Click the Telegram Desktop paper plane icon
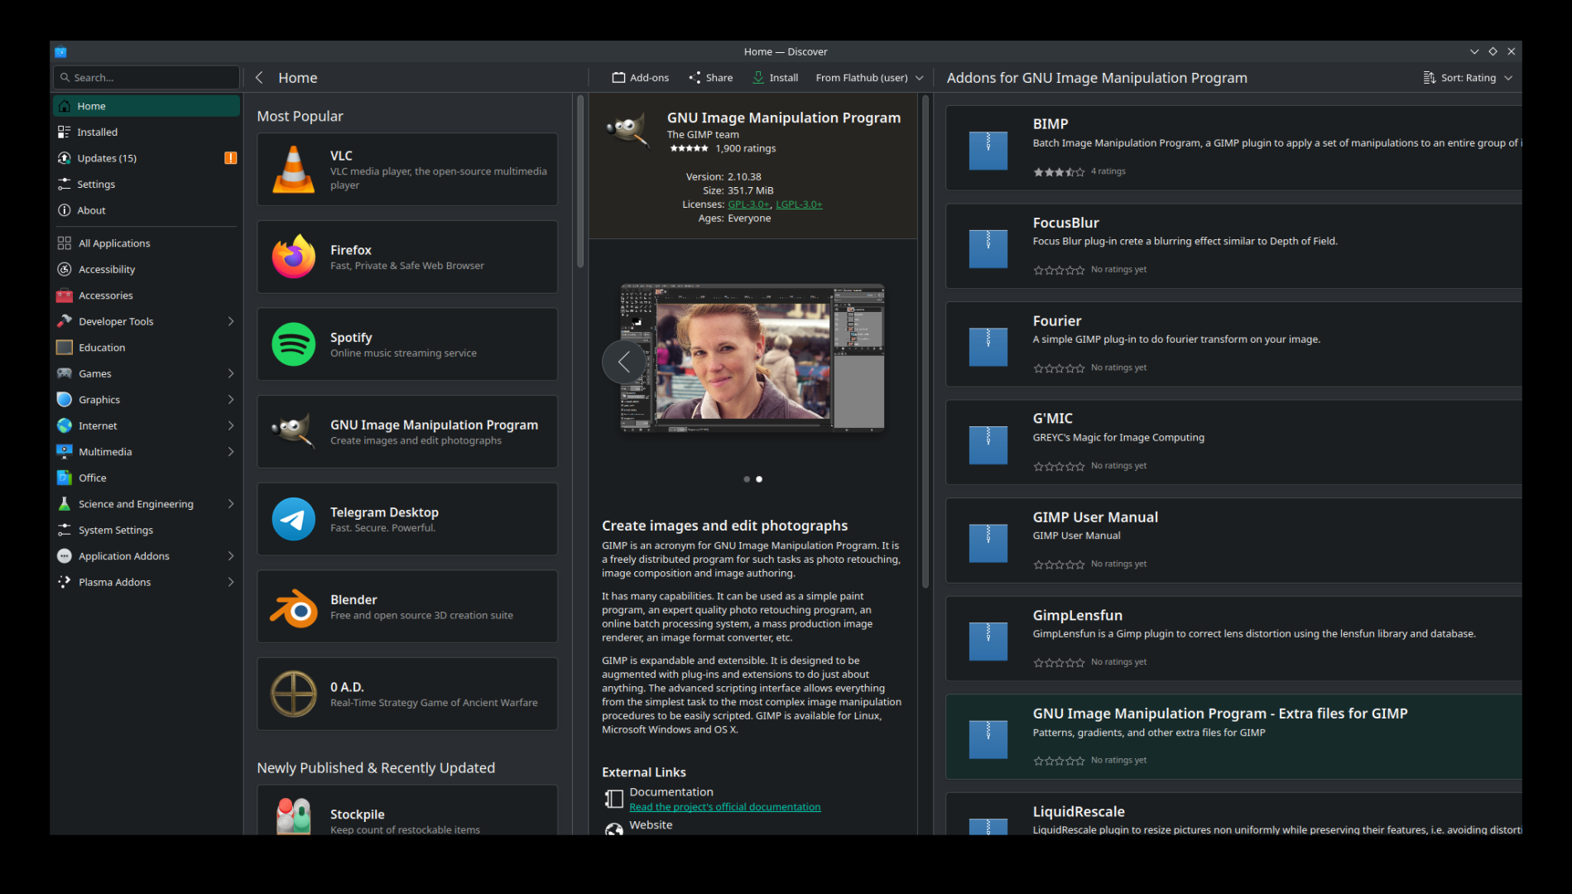The image size is (1572, 894). [x=294, y=519]
